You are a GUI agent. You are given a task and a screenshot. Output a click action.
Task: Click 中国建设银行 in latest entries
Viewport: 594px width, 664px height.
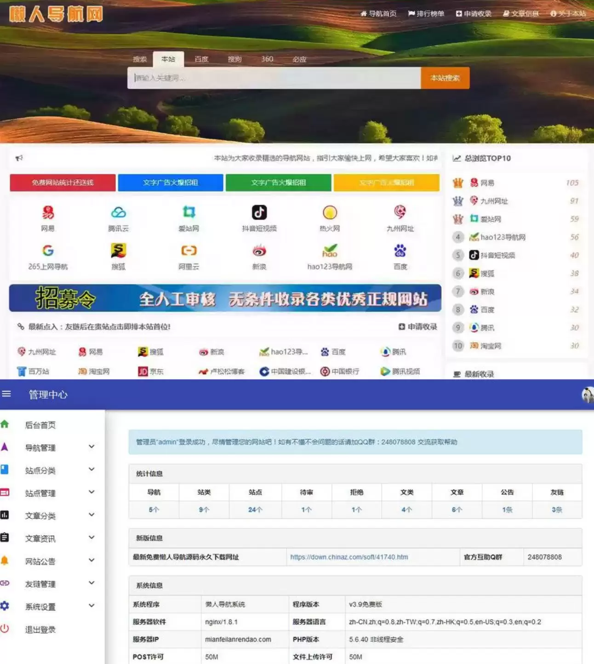pos(285,372)
